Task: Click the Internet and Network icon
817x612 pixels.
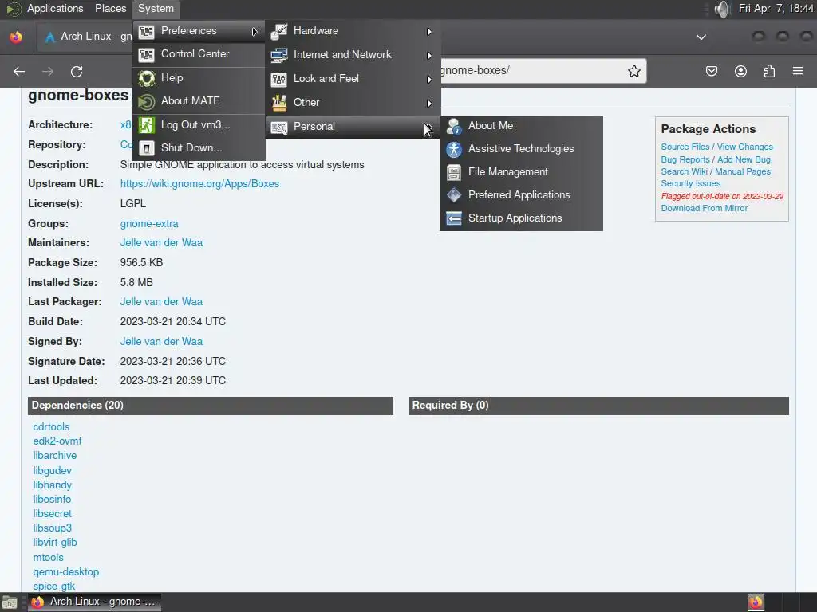Action: pos(278,55)
